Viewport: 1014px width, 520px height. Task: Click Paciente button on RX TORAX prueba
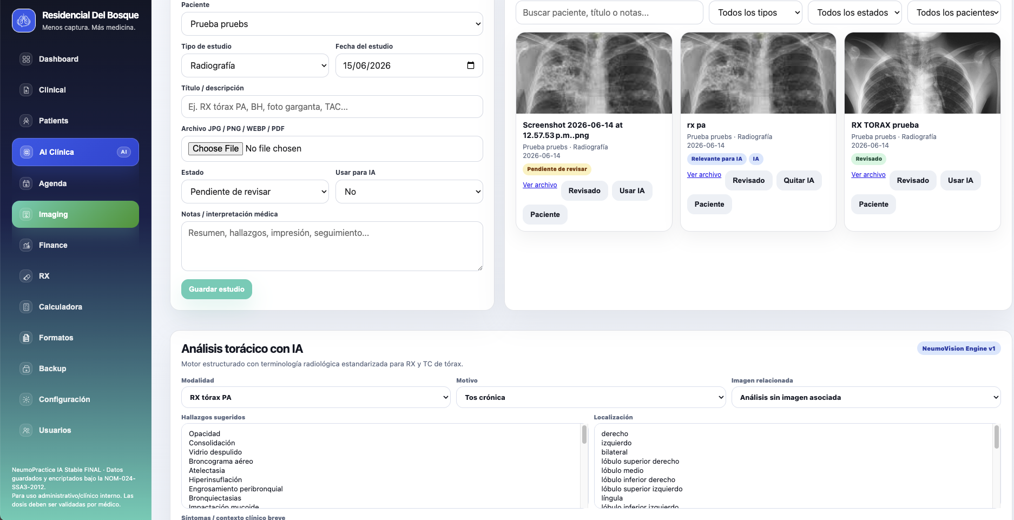[873, 204]
